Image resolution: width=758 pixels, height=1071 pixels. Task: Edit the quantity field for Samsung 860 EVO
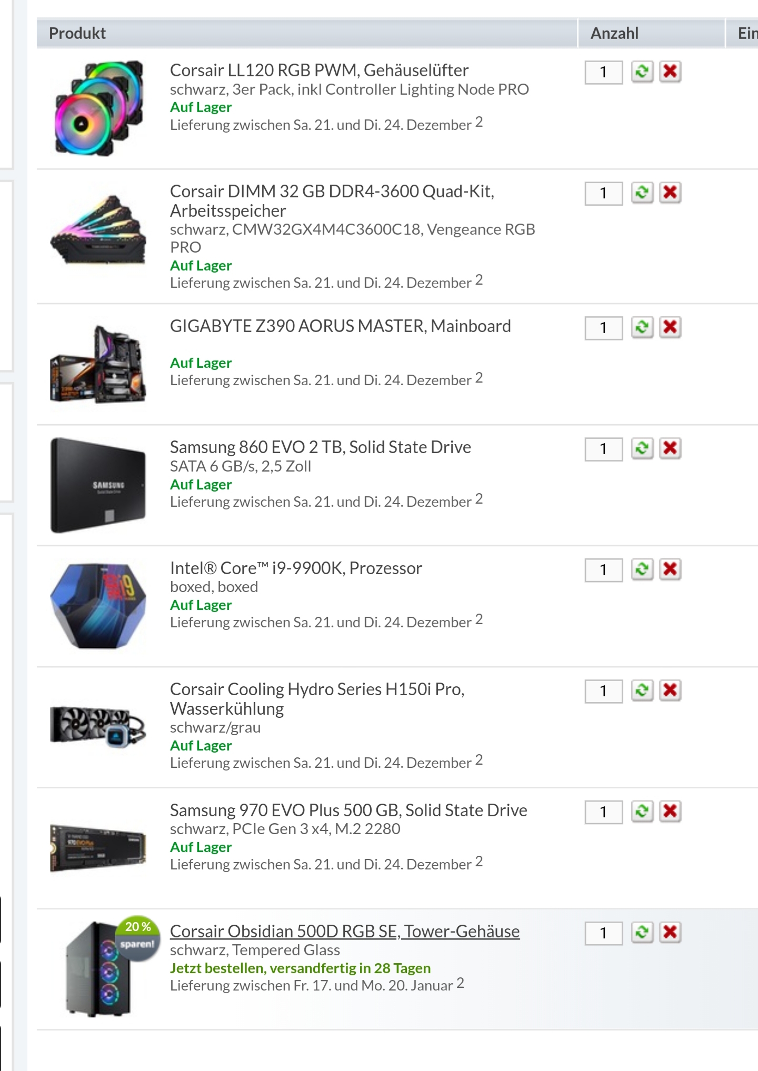(x=604, y=449)
